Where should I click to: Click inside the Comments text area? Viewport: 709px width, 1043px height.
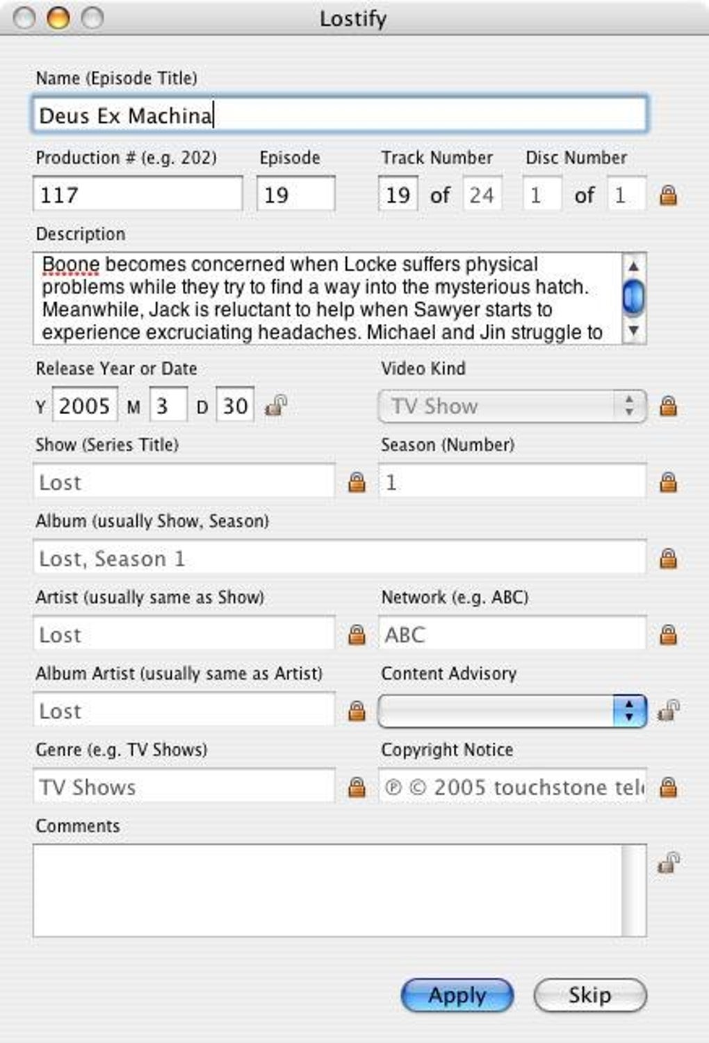tap(327, 890)
